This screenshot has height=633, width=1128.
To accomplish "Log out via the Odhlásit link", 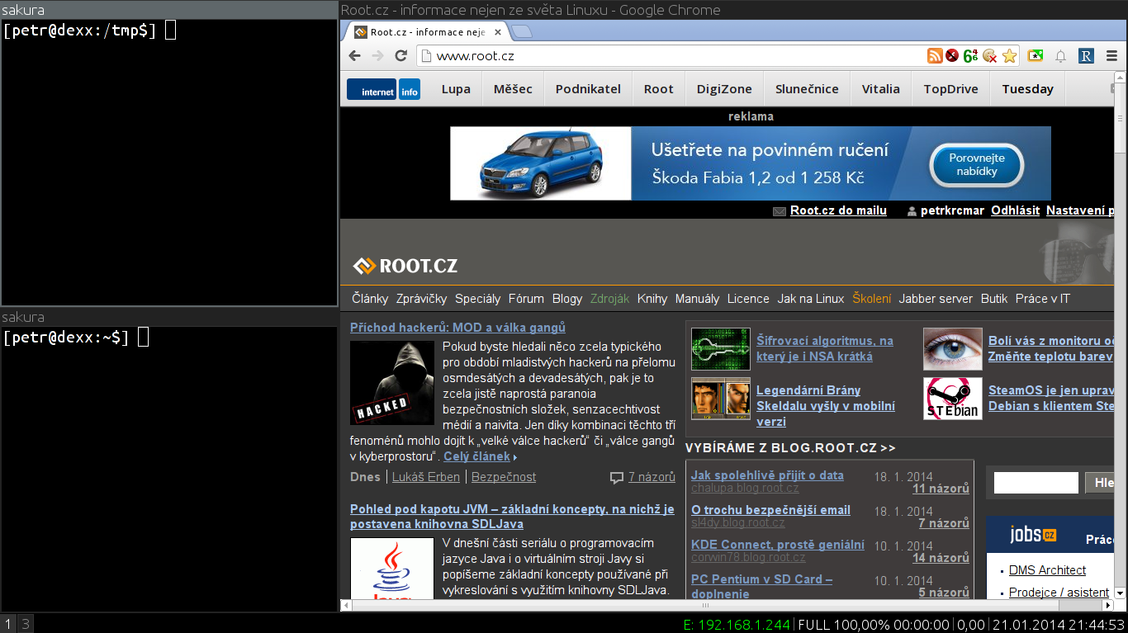I will tap(1015, 210).
